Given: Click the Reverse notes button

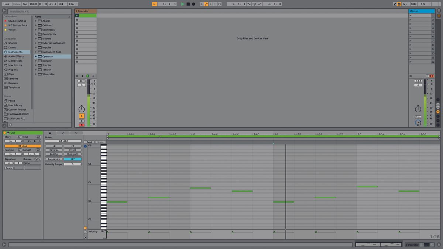Looking at the screenshot, I should [x=54, y=150].
